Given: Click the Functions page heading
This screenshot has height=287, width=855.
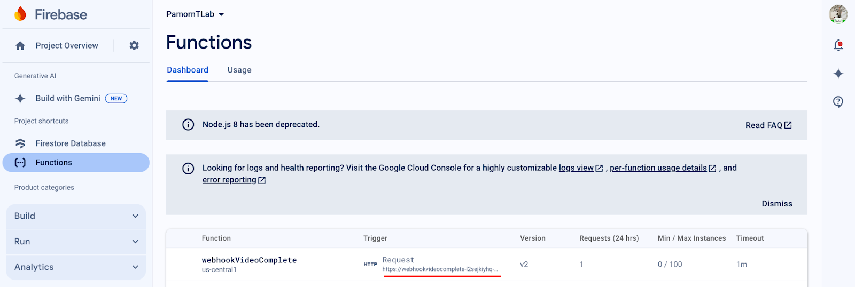Looking at the screenshot, I should (x=209, y=42).
